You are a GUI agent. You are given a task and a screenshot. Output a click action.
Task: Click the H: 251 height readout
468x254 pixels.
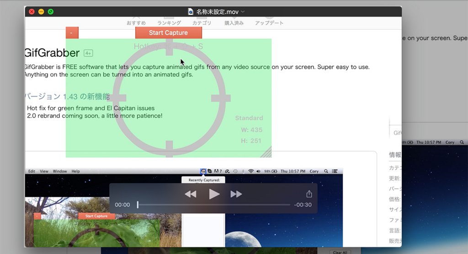251,141
